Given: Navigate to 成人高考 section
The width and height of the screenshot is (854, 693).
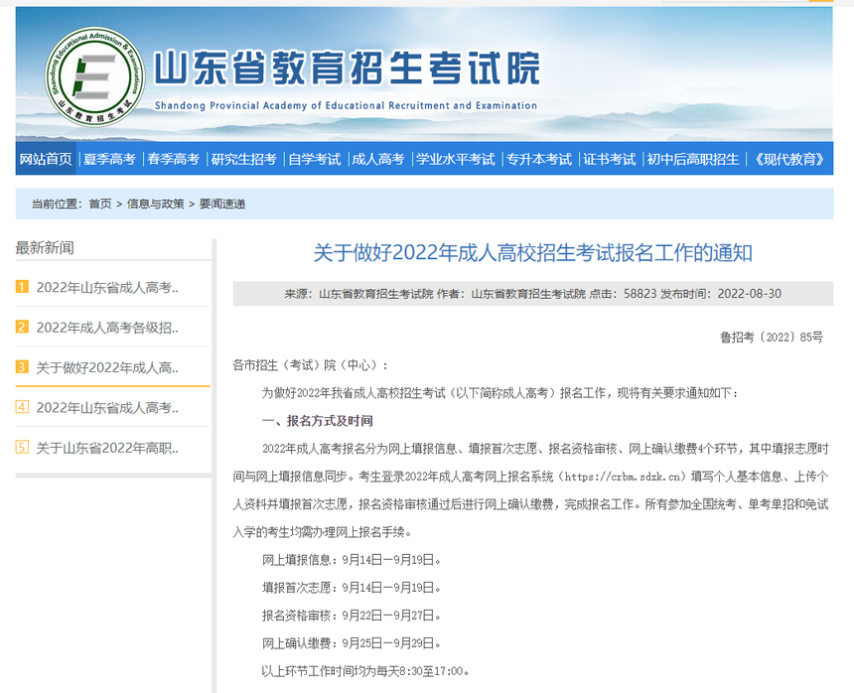Looking at the screenshot, I should coord(378,159).
